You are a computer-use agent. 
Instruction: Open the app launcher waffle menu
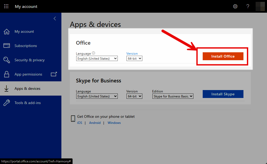tap(6, 6)
